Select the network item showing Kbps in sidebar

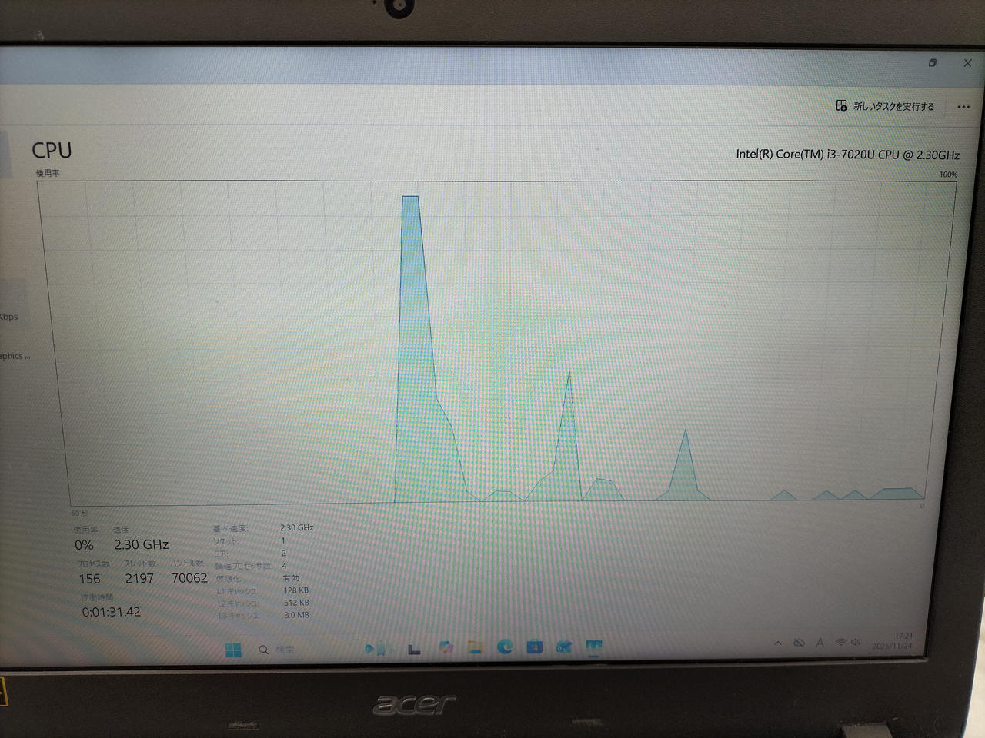click(x=9, y=315)
